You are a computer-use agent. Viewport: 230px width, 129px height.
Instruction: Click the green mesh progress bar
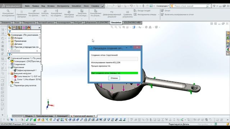click(115, 73)
